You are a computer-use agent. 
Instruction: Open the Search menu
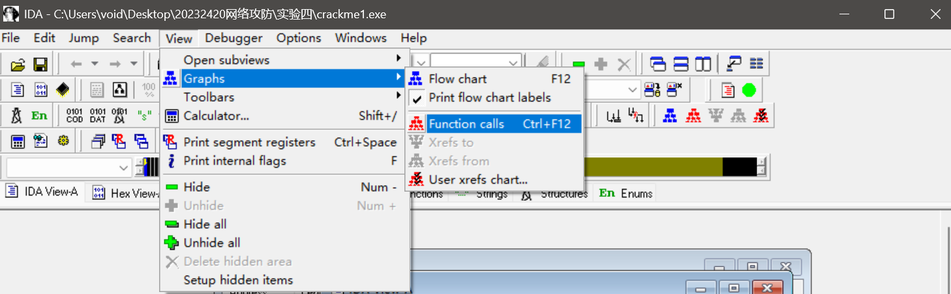tap(132, 38)
